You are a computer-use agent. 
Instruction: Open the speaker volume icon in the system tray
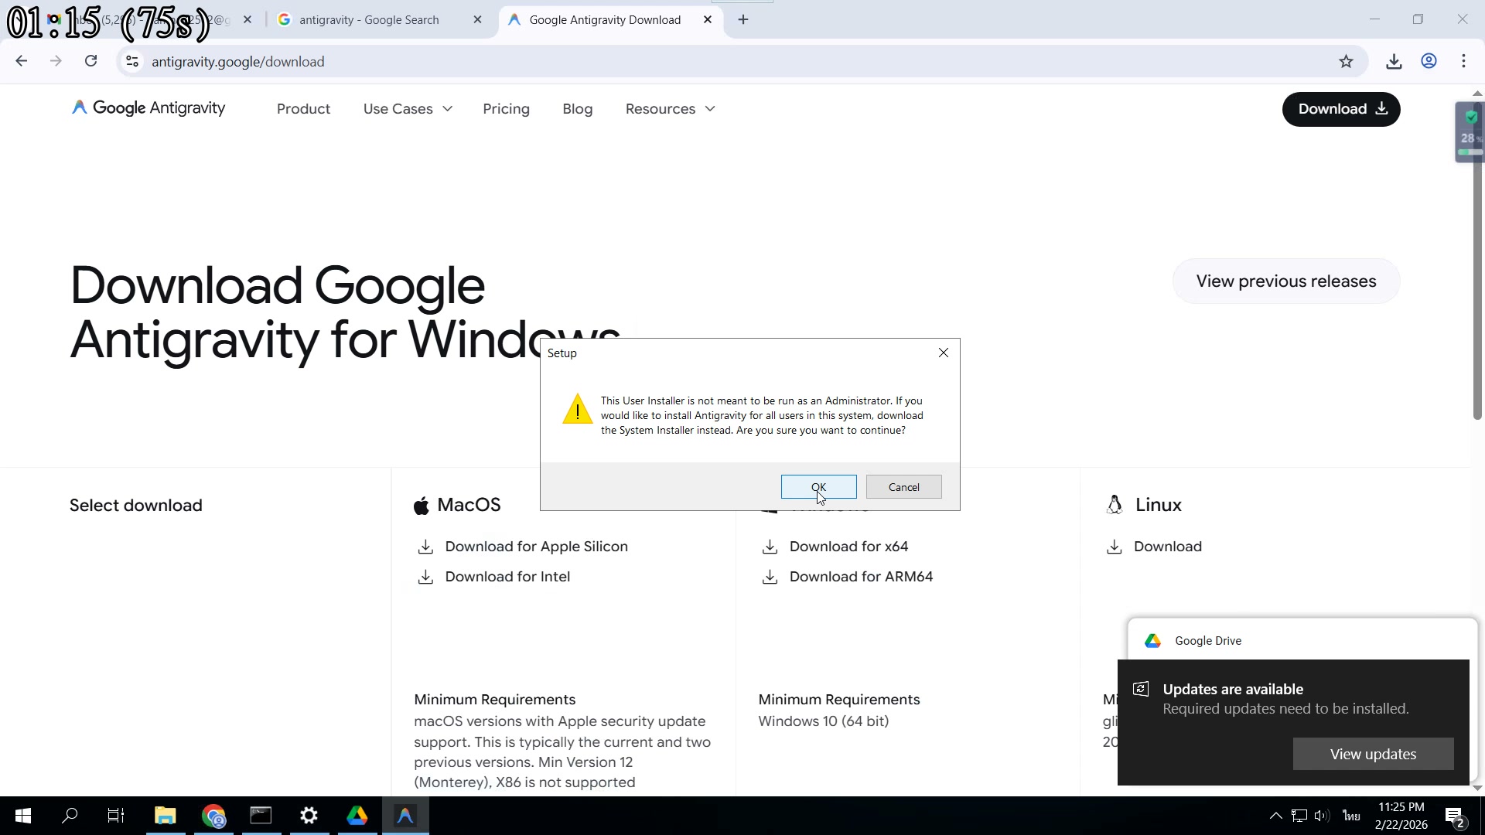pos(1321,816)
